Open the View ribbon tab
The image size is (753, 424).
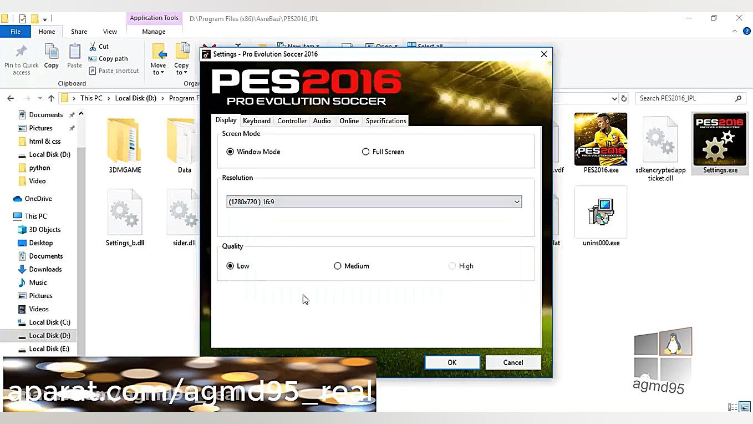point(110,32)
